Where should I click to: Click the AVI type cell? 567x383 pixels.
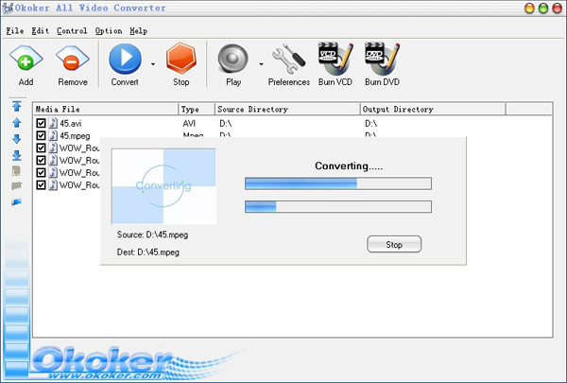point(189,124)
